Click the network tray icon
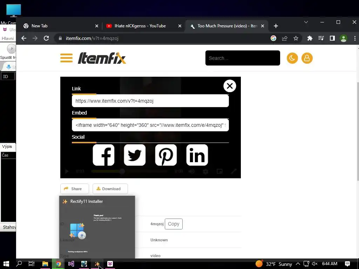The height and width of the screenshot is (269, 359). [x=306, y=264]
